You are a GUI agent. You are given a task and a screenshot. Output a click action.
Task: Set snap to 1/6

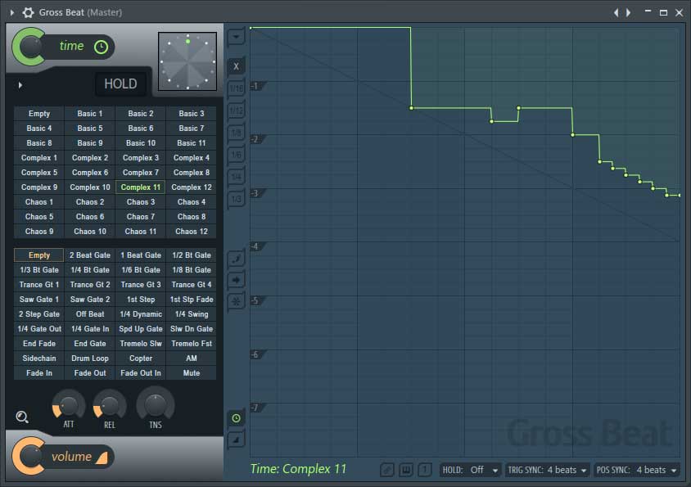[x=237, y=155]
